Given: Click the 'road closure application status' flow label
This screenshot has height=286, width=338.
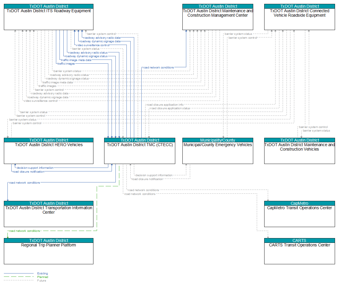Looking at the screenshot, I should click(170, 108).
